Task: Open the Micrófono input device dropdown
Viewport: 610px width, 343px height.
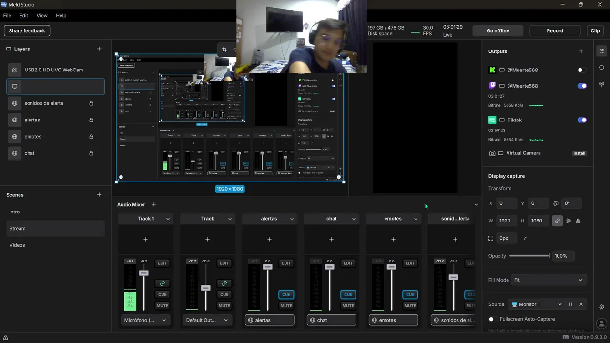Action: (146, 320)
